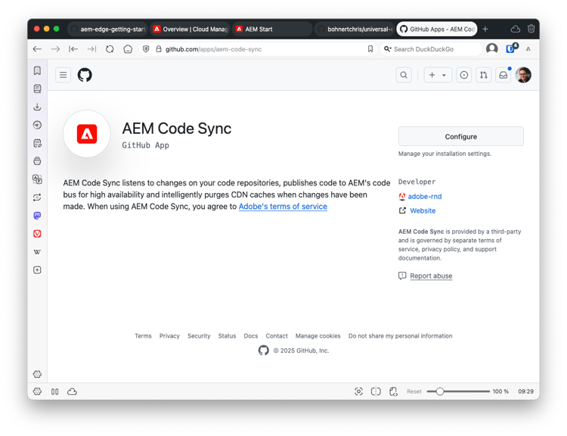Go to the home page
Screen dimensions: 567x436
(128, 49)
